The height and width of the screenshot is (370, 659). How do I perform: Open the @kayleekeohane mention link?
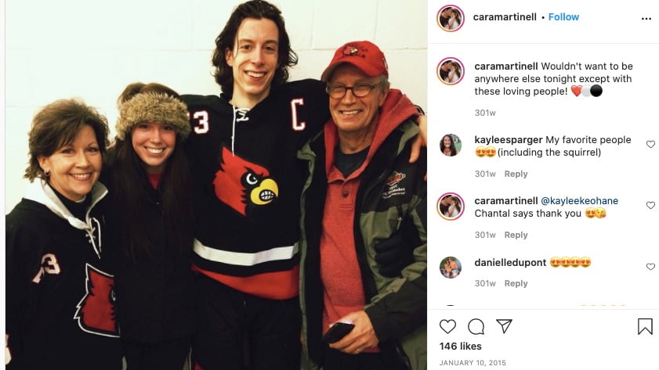(x=579, y=201)
